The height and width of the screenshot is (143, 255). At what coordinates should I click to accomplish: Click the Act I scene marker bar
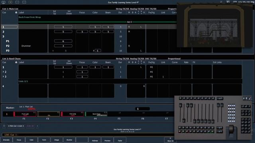98,22
